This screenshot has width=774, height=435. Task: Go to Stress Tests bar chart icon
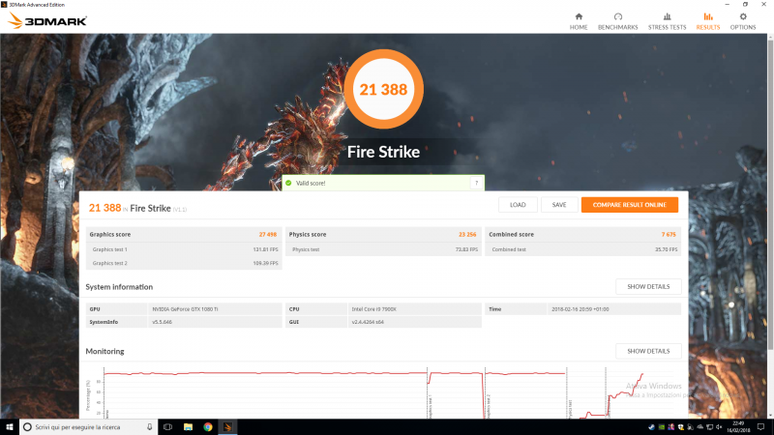[667, 16]
